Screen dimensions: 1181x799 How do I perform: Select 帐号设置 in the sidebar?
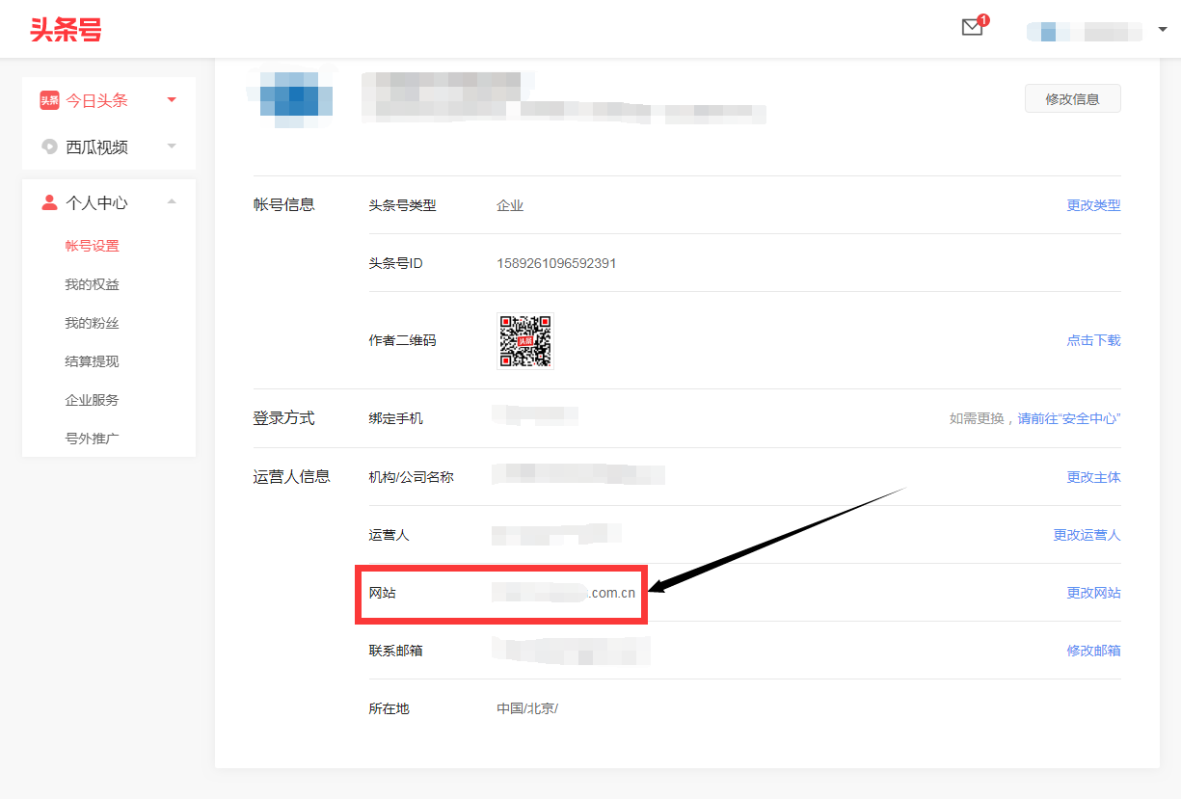93,246
